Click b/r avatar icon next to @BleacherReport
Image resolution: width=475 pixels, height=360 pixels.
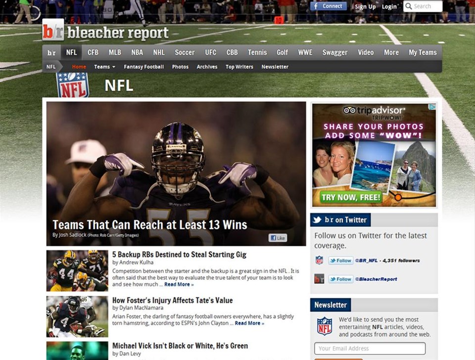[x=319, y=279]
